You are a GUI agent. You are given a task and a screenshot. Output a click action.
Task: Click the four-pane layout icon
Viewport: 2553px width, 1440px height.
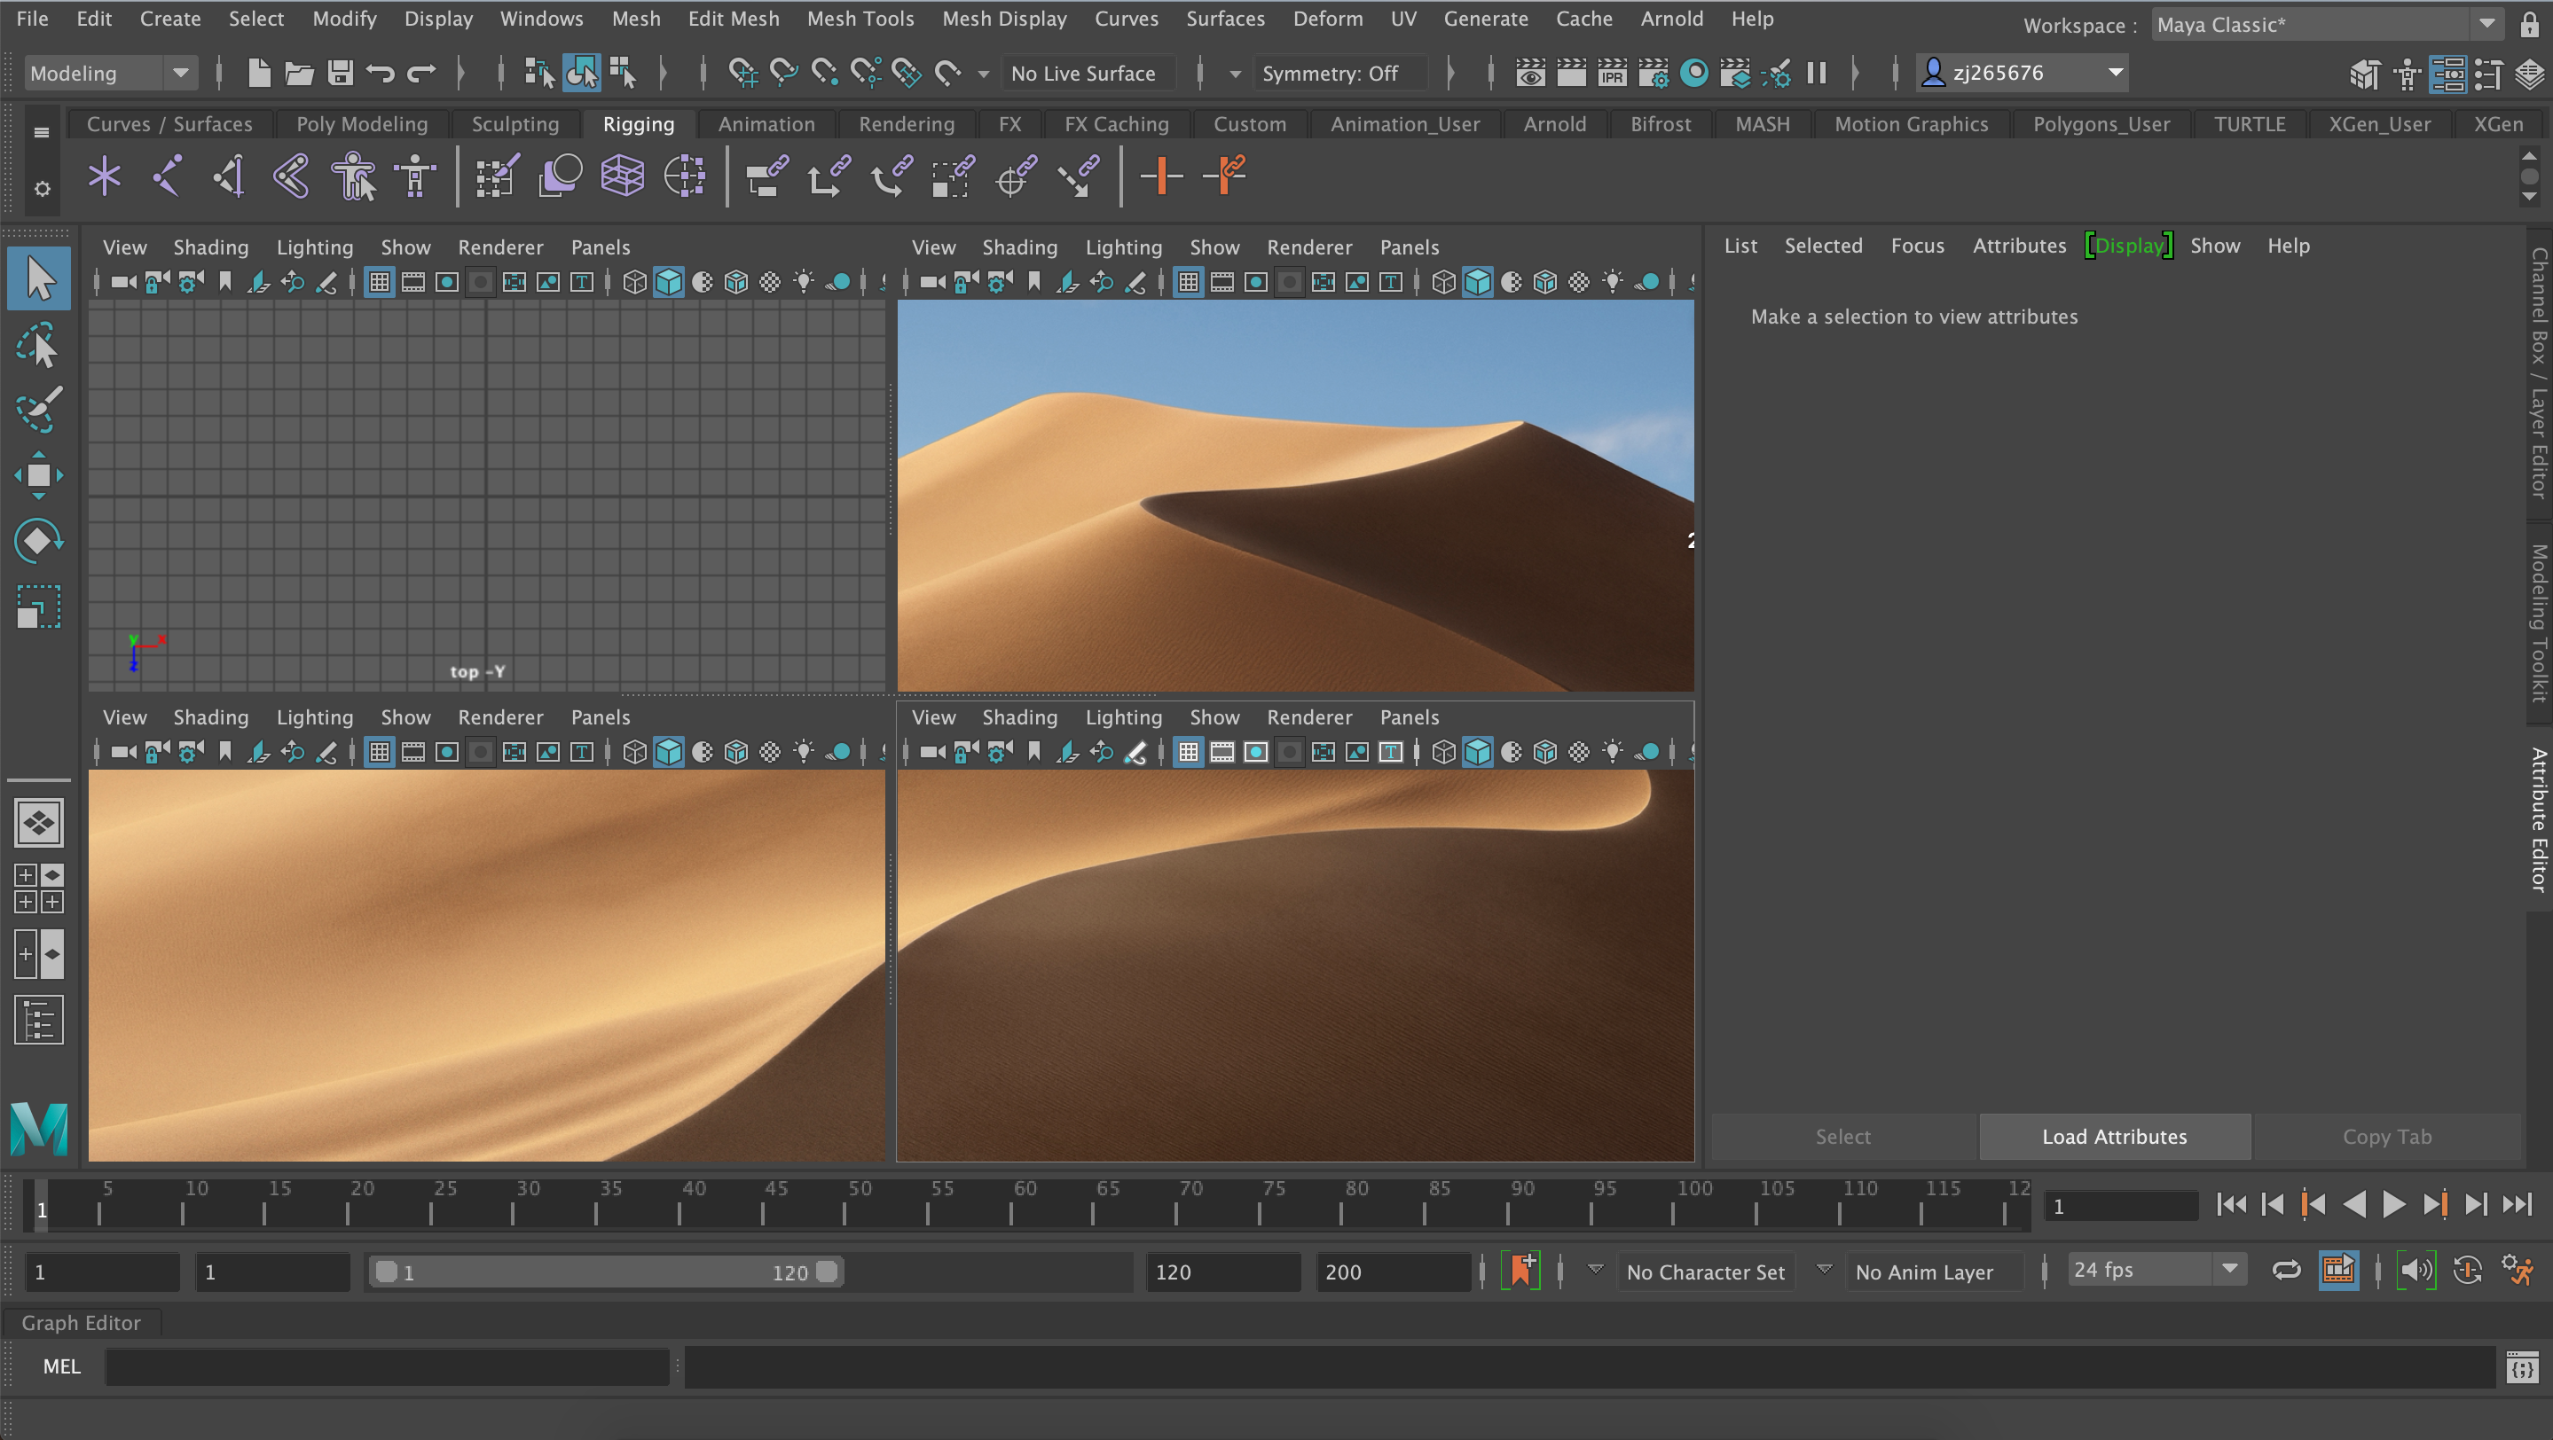pyautogui.click(x=37, y=888)
